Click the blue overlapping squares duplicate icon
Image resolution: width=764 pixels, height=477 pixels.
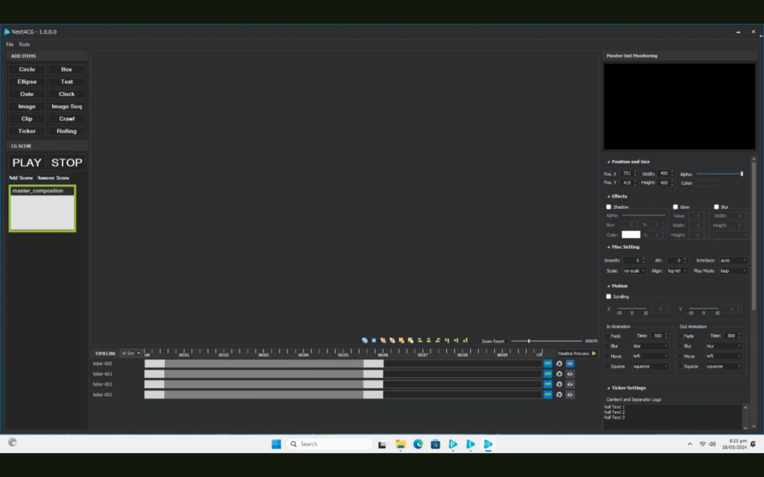click(364, 340)
